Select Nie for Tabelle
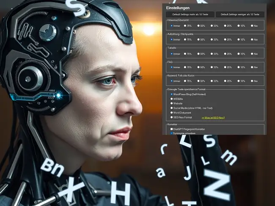Viewport: 275px width, 206px height. click(252, 54)
